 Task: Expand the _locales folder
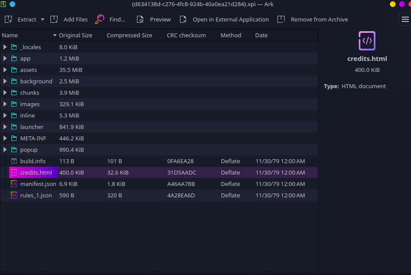click(5, 47)
